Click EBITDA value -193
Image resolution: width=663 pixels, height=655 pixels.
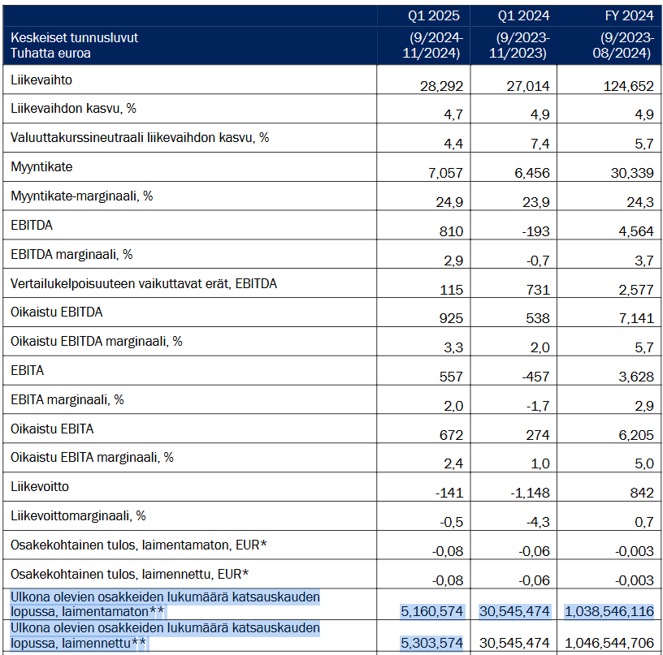(535, 231)
